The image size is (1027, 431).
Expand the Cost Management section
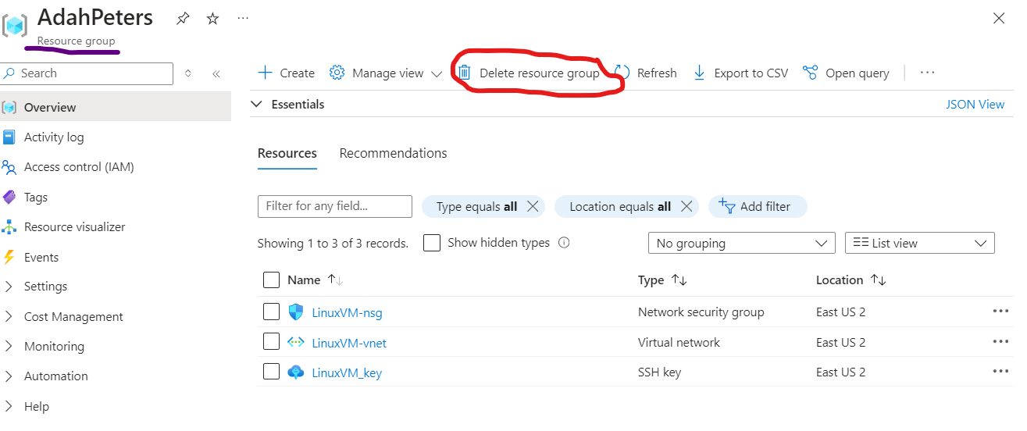point(73,317)
